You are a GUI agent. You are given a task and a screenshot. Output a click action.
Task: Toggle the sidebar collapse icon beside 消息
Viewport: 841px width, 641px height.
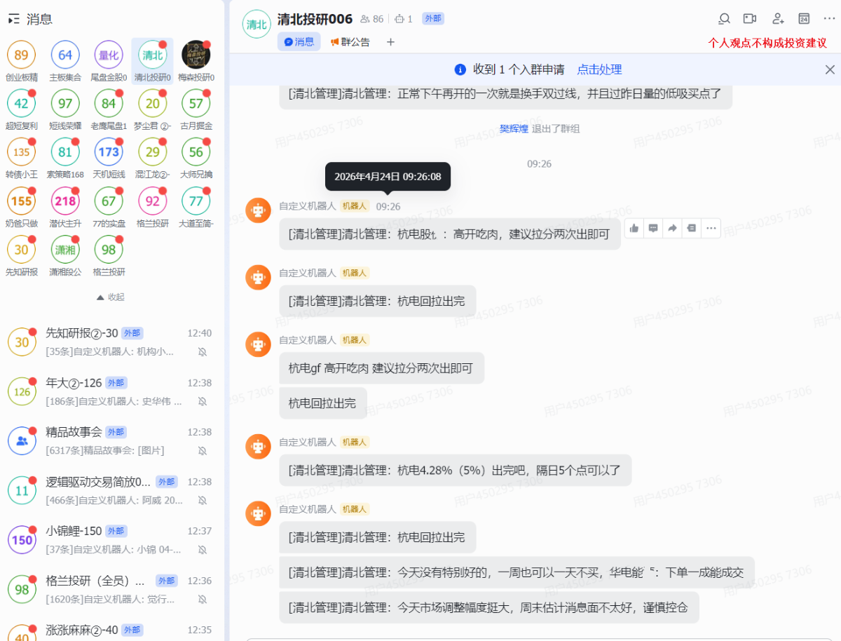pos(13,20)
